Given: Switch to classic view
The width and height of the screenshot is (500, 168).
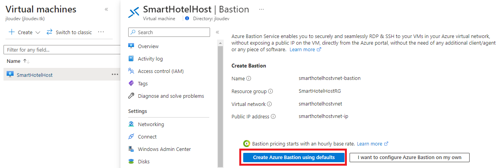Looking at the screenshot, I should pos(69,32).
